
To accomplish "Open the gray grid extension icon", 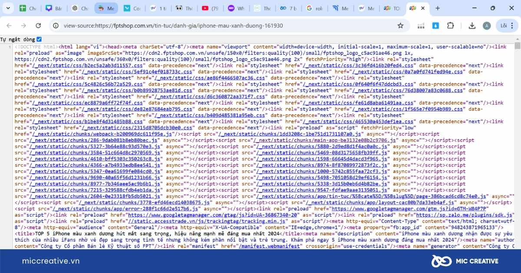I will click(421, 26).
